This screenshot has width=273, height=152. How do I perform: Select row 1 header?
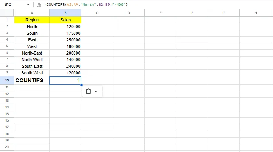click(7, 20)
